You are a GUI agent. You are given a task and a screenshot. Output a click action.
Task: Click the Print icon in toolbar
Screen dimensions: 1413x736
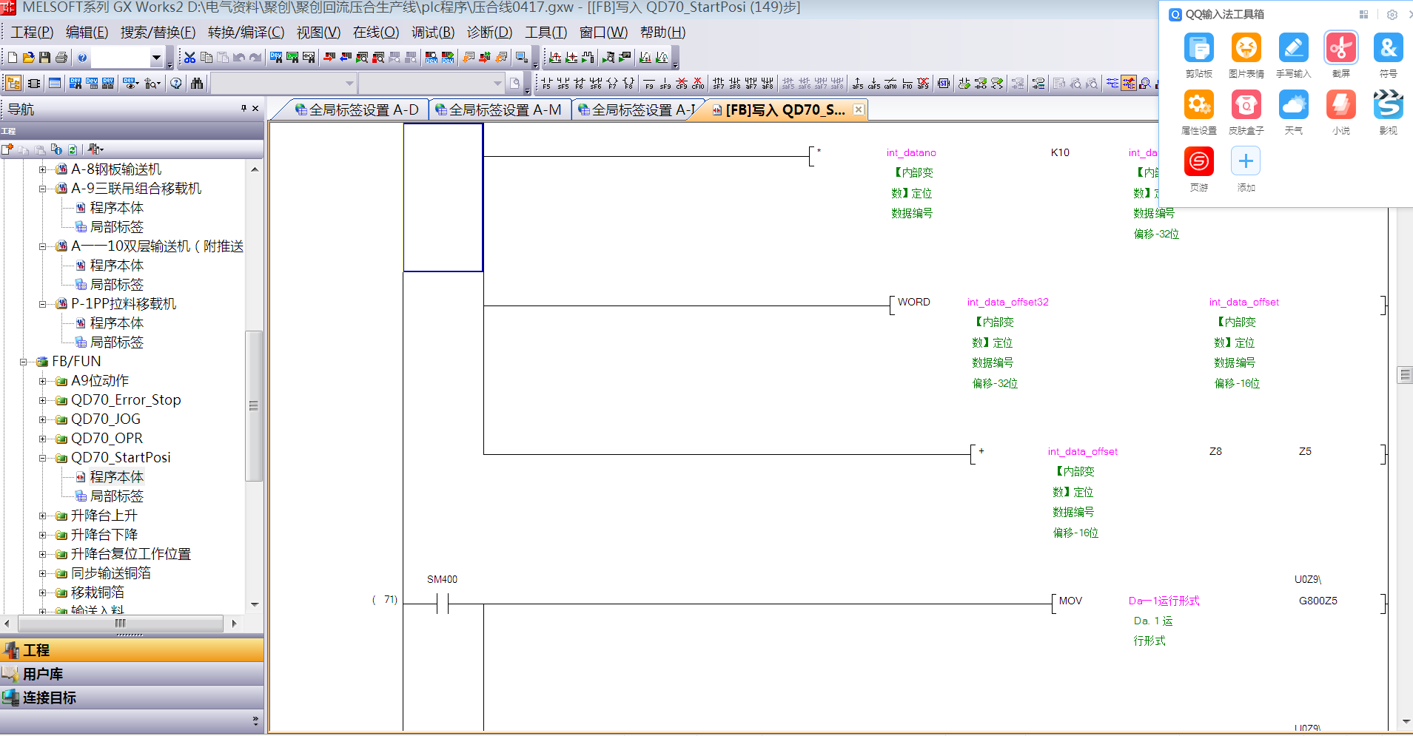tap(61, 58)
